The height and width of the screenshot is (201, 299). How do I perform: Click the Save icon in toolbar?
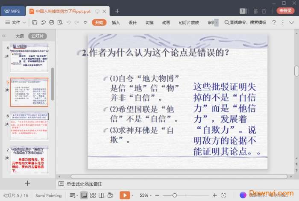coord(35,22)
